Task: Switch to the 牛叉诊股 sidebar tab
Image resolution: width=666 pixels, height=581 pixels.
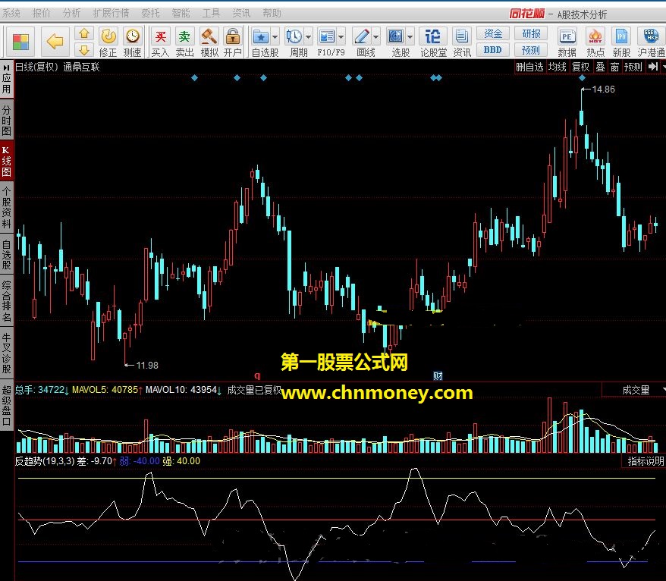Action: pos(6,353)
